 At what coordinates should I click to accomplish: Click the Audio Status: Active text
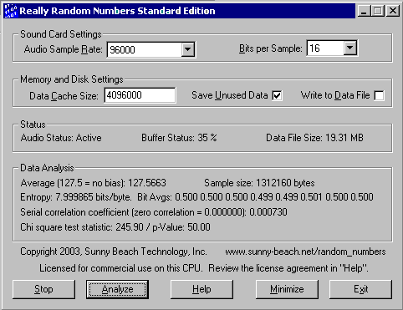coord(61,138)
